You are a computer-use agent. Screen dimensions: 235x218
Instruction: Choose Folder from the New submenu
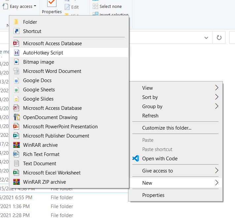pyautogui.click(x=69, y=22)
